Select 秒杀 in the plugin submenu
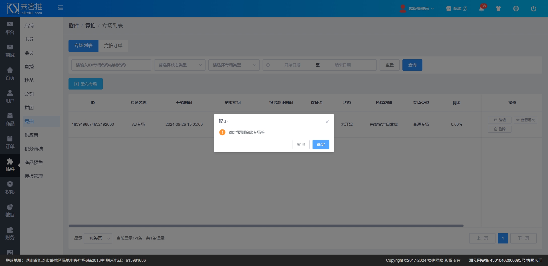This screenshot has height=266, width=548. [x=29, y=80]
